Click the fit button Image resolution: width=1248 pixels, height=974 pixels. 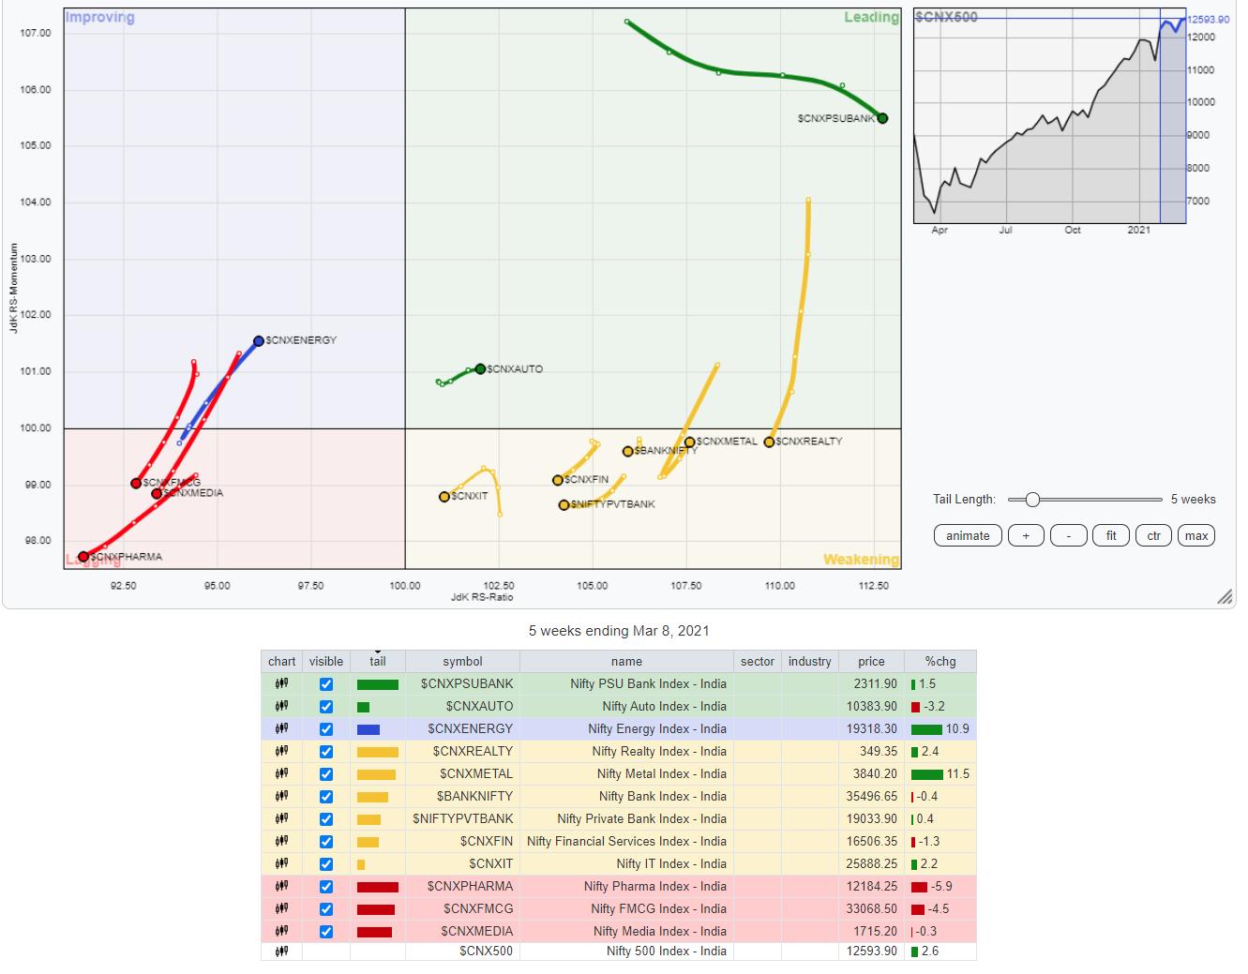coord(1111,535)
